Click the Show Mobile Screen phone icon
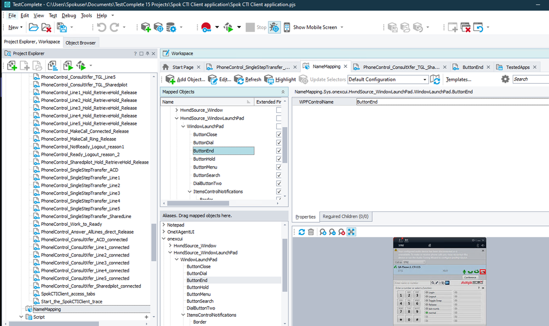The width and height of the screenshot is (549, 326). (287, 27)
